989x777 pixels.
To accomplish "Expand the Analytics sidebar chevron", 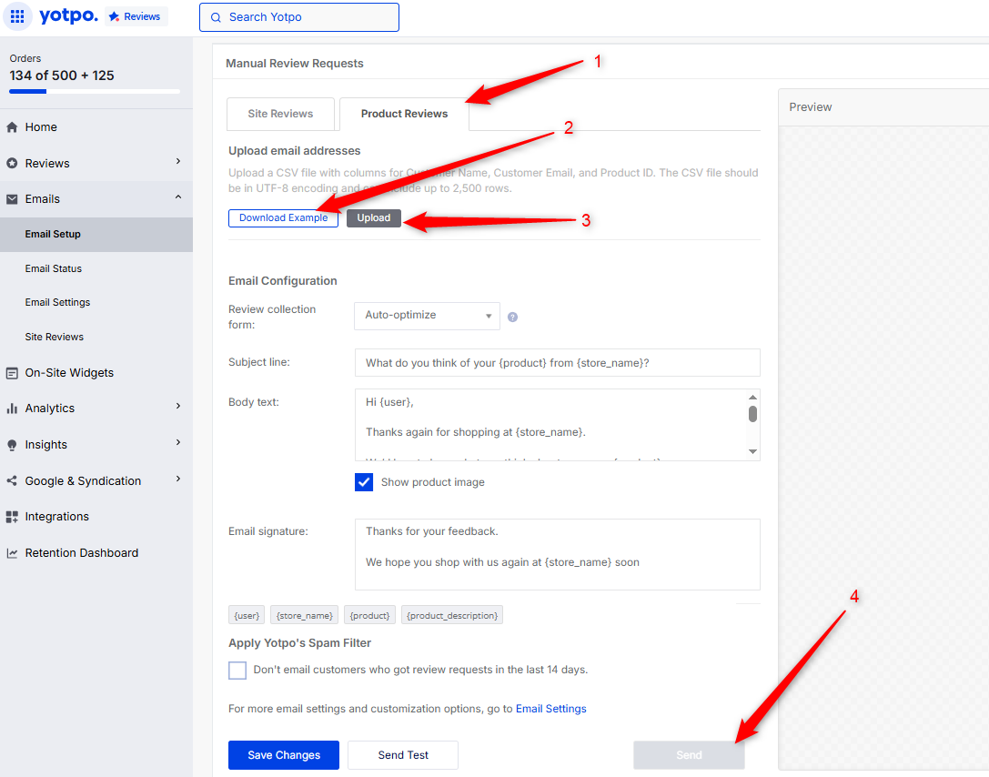I will click(x=178, y=406).
